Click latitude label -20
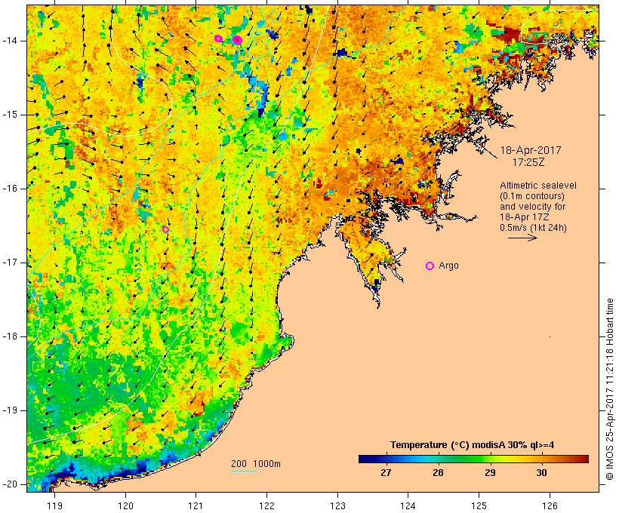 click(10, 484)
